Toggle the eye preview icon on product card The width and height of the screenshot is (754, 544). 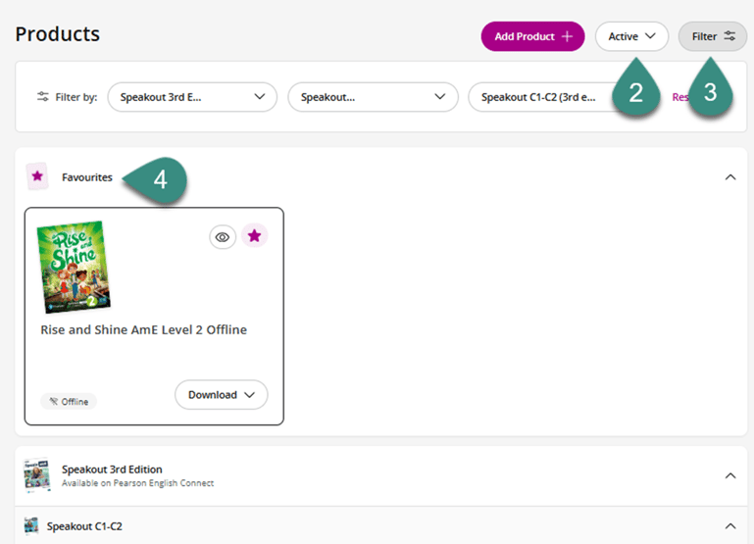pyautogui.click(x=223, y=236)
